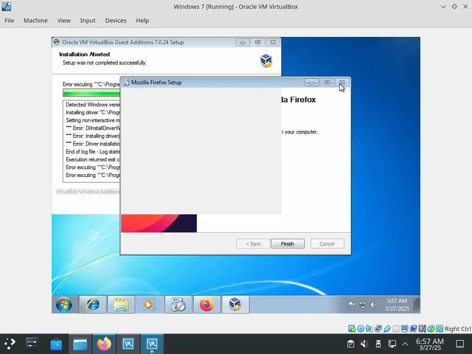Click the greyed-out Cancel button in Firefox Setup

(327, 244)
